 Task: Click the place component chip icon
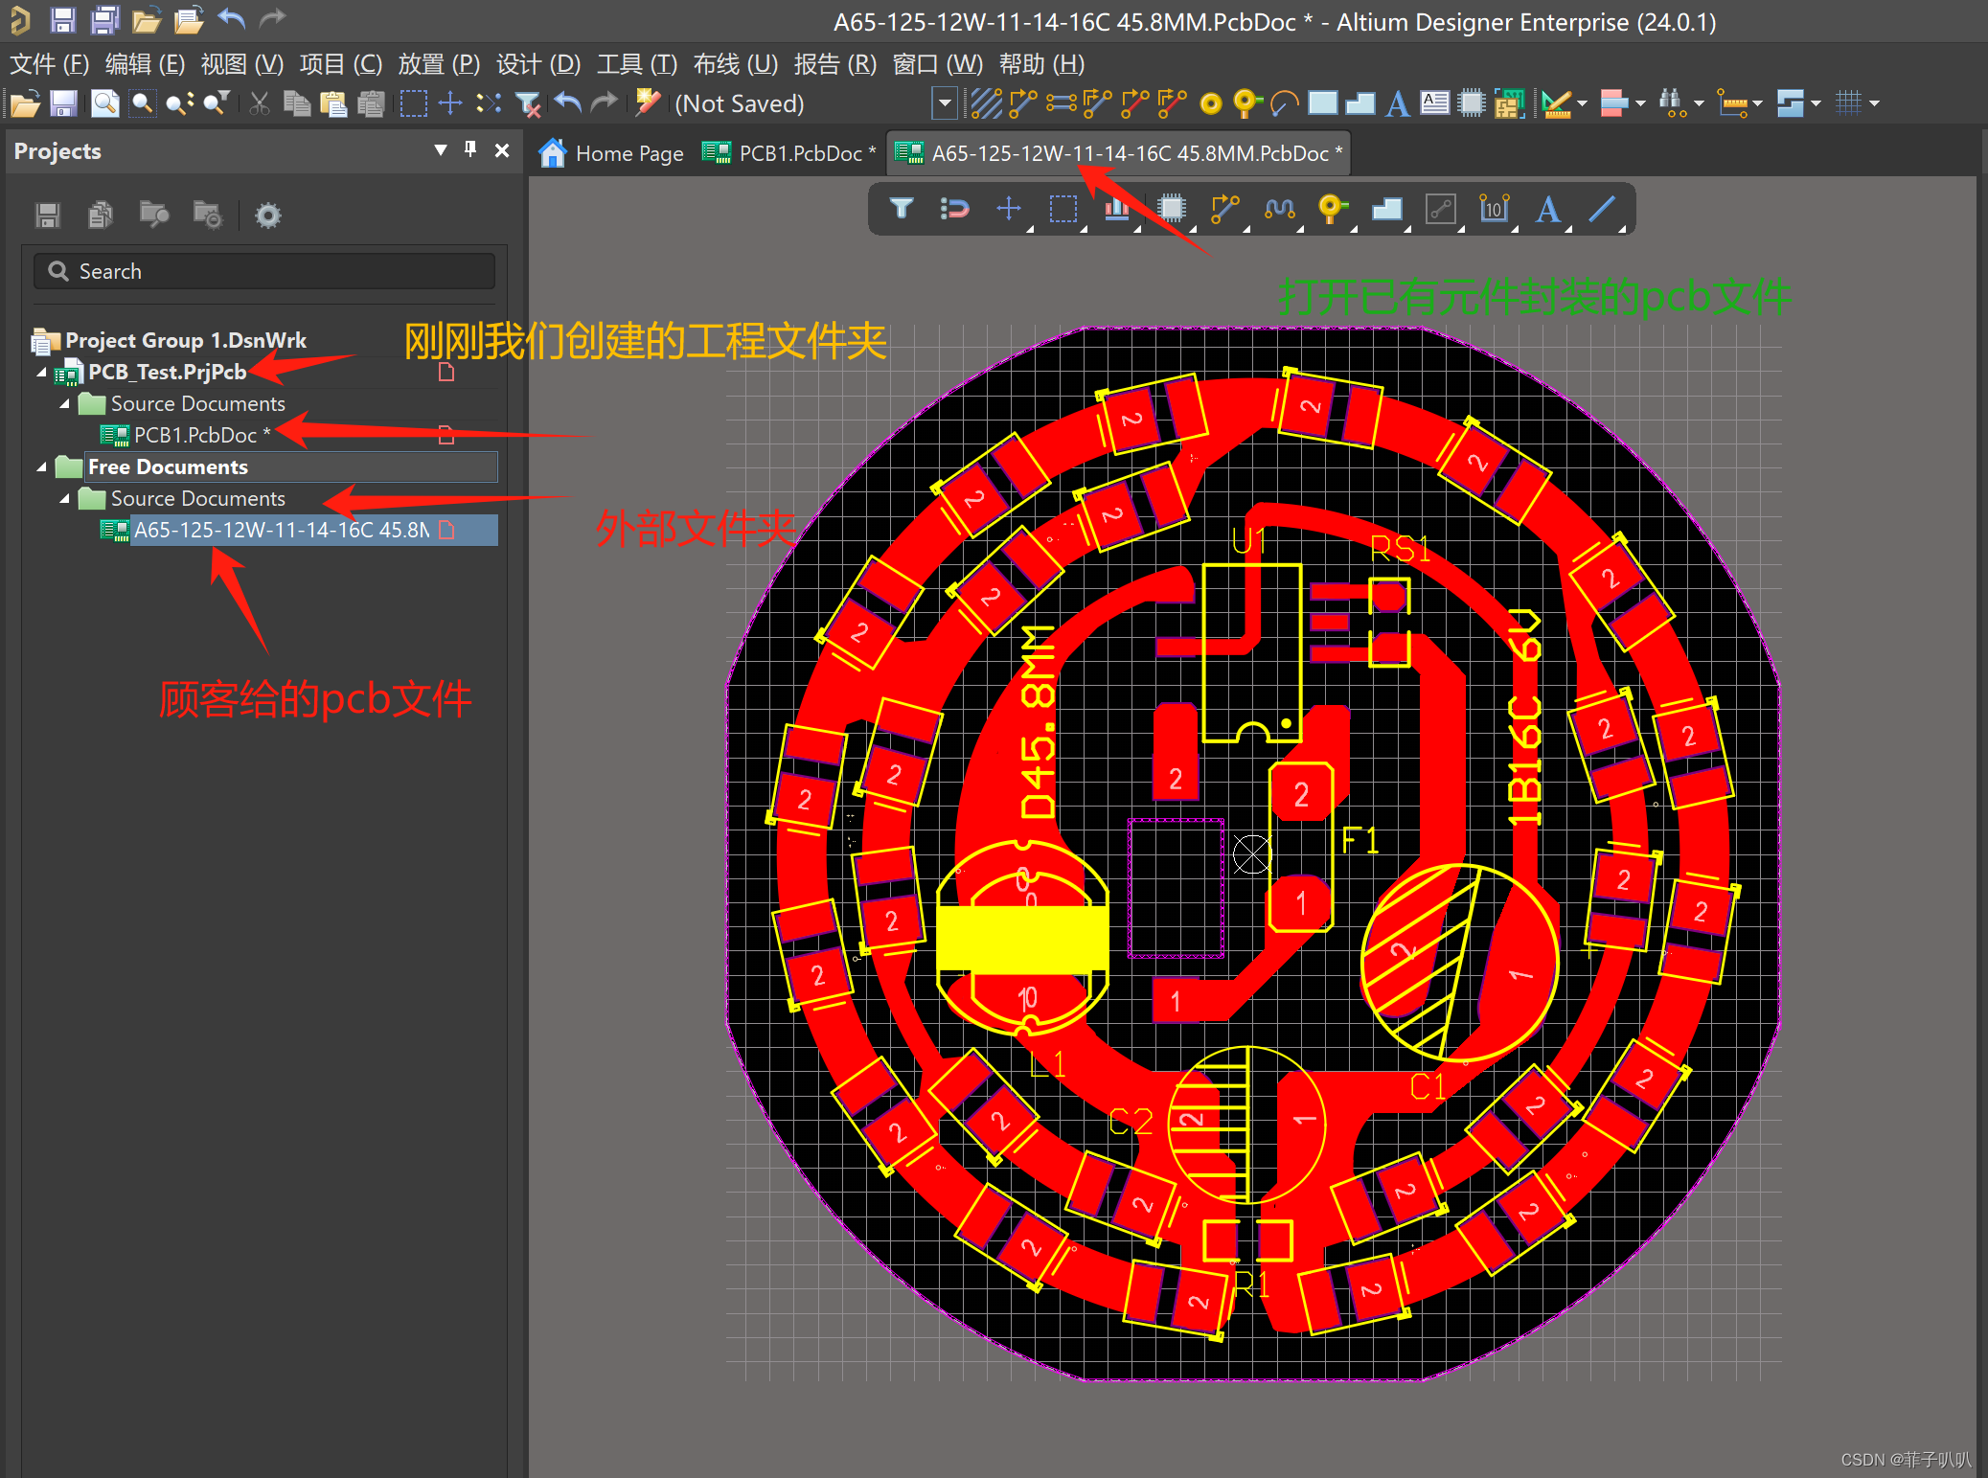pyautogui.click(x=1171, y=208)
